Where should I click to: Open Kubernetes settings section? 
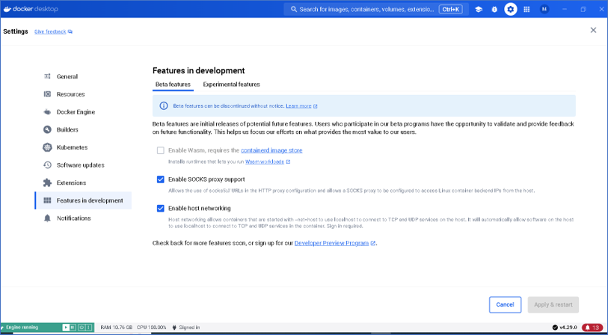(83, 147)
